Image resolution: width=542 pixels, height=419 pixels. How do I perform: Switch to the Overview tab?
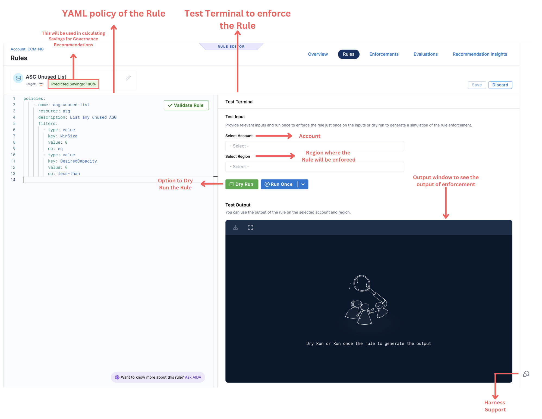tap(318, 54)
